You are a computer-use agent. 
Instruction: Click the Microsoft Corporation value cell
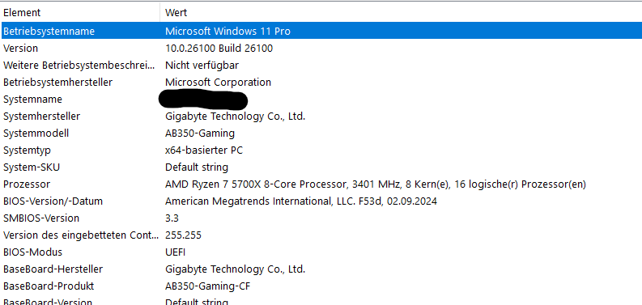(218, 83)
